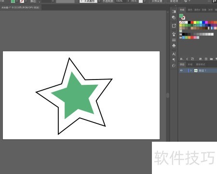Screen dimensions: 217x174
Task: Click the share swatches icon beside libraries menu
Action: click(187, 59)
